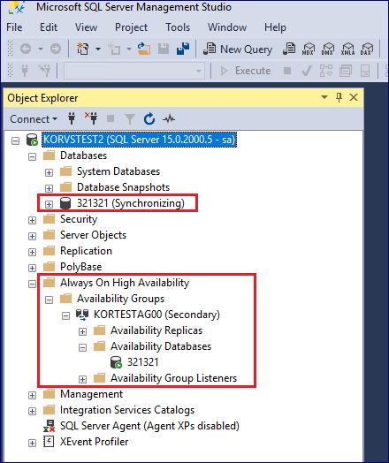Screen dimensions: 389x463
Task: Open the Object Explorer window position dropdown arrow
Action: 324,97
